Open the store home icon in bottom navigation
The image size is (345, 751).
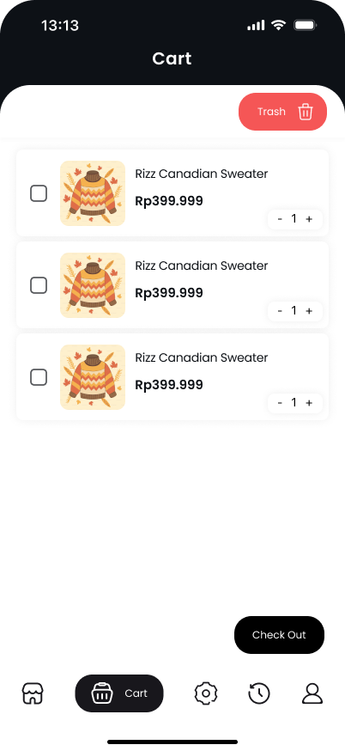coord(33,693)
